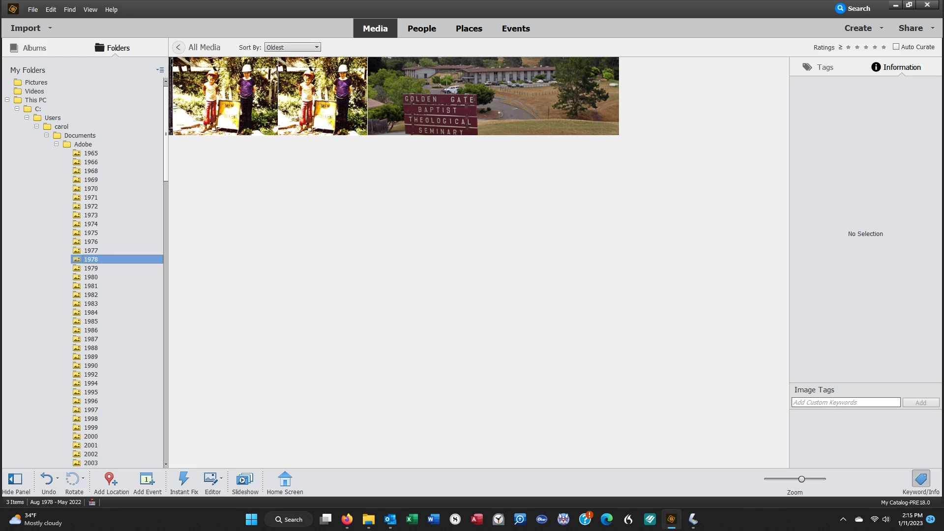Apply Instant Fix lightning icon

pos(183,479)
